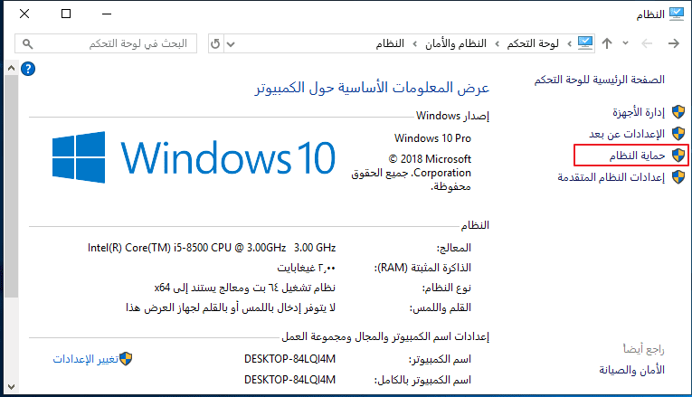Click scrollbar down arrow

12,387
